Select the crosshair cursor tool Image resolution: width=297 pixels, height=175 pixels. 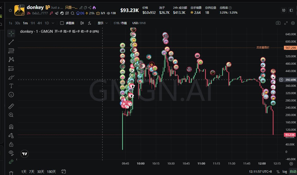pos(11,34)
